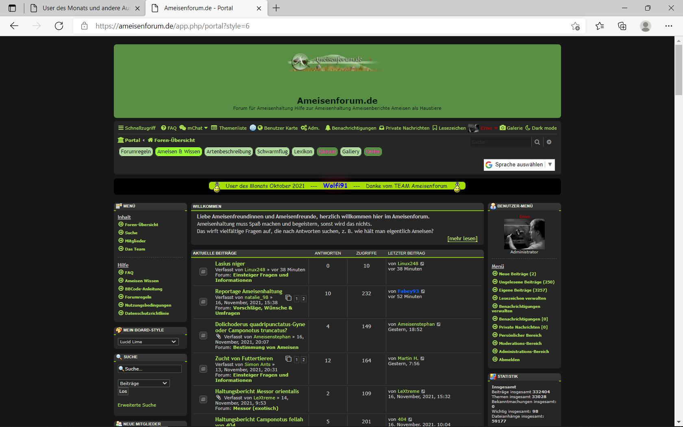Open Beiträge search type dropdown
683x427 pixels.
144,383
